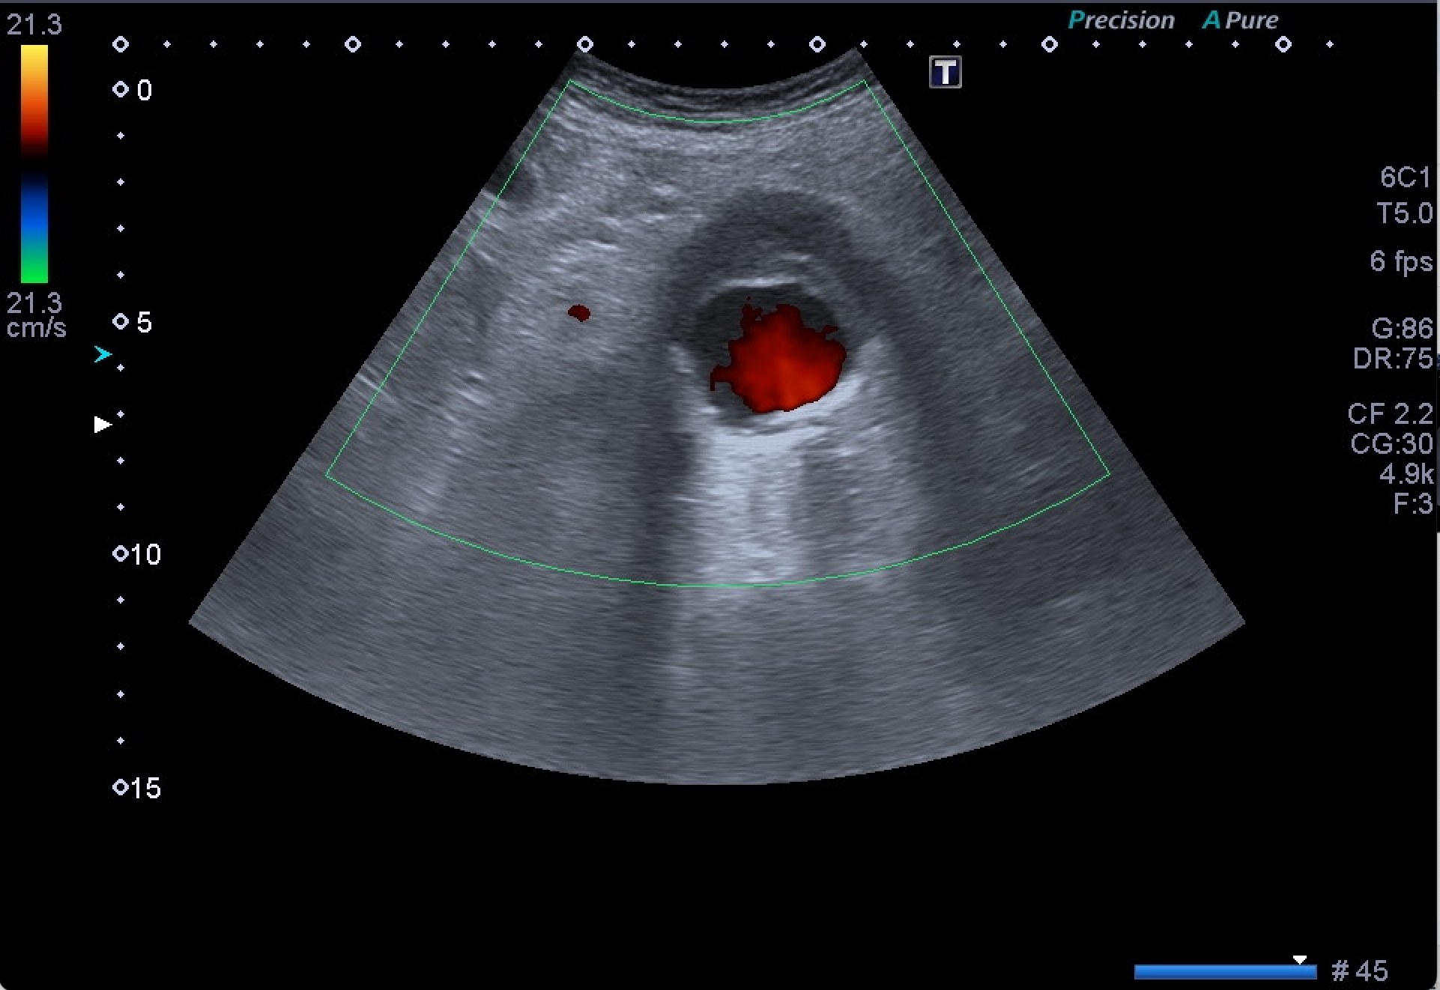Screen dimensions: 1440x990
Task: Click the #45 frame number
Action: coord(1359,971)
